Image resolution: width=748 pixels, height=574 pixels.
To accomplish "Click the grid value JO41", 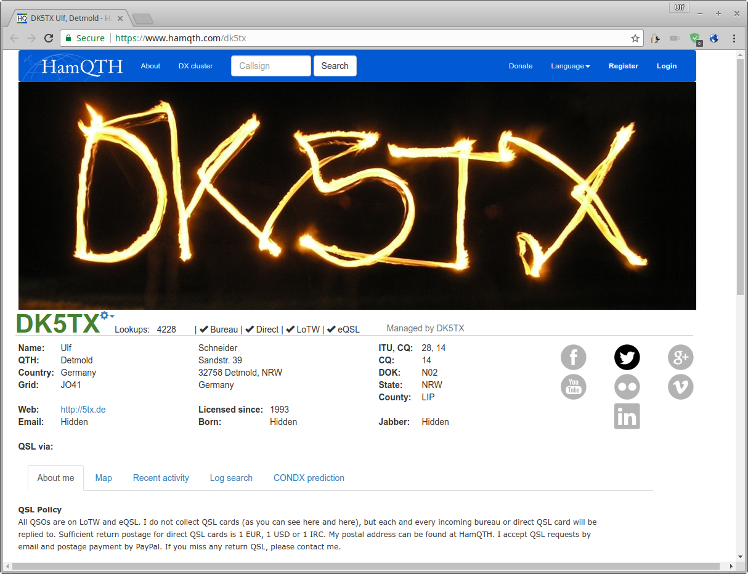I will (x=71, y=385).
